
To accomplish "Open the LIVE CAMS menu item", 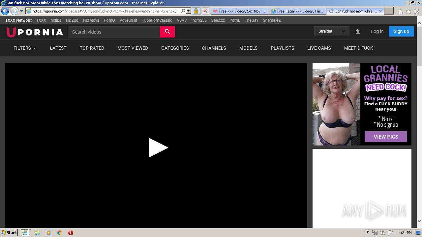I will [319, 48].
